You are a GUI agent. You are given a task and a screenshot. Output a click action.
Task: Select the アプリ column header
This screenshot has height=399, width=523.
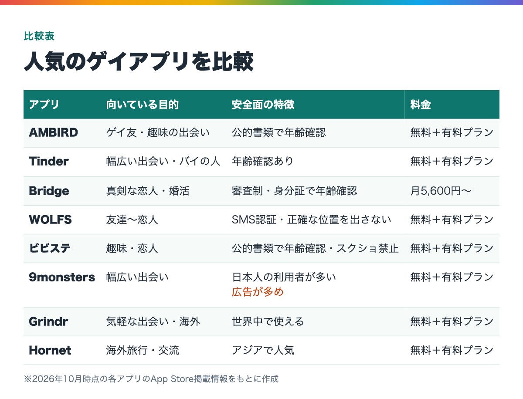(62, 105)
